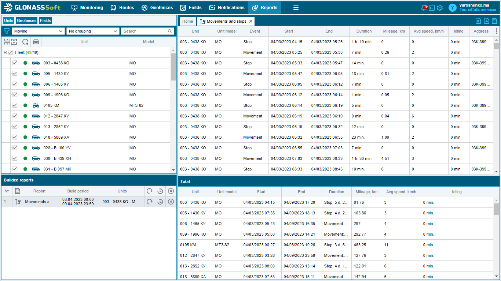This screenshot has height=281, width=501.
Task: Toggle checkbox for 009 - 1996 КО
Action: tap(15, 95)
